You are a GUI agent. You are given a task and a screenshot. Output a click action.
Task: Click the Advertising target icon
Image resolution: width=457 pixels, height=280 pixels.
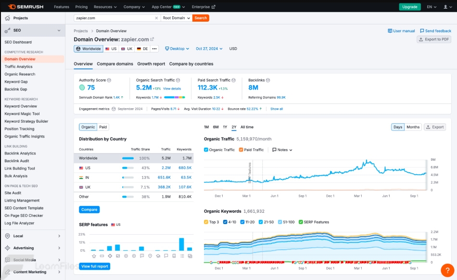(x=8, y=248)
